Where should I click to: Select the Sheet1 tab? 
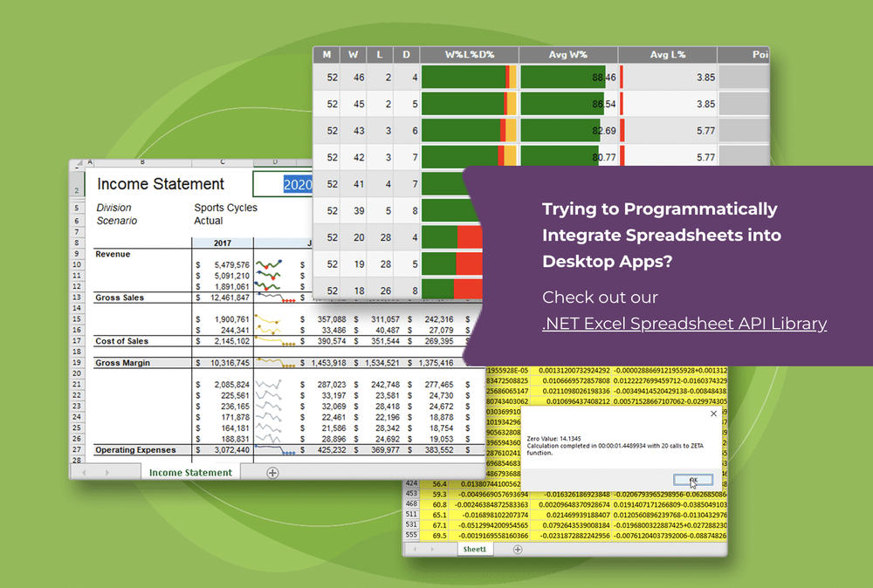click(475, 549)
